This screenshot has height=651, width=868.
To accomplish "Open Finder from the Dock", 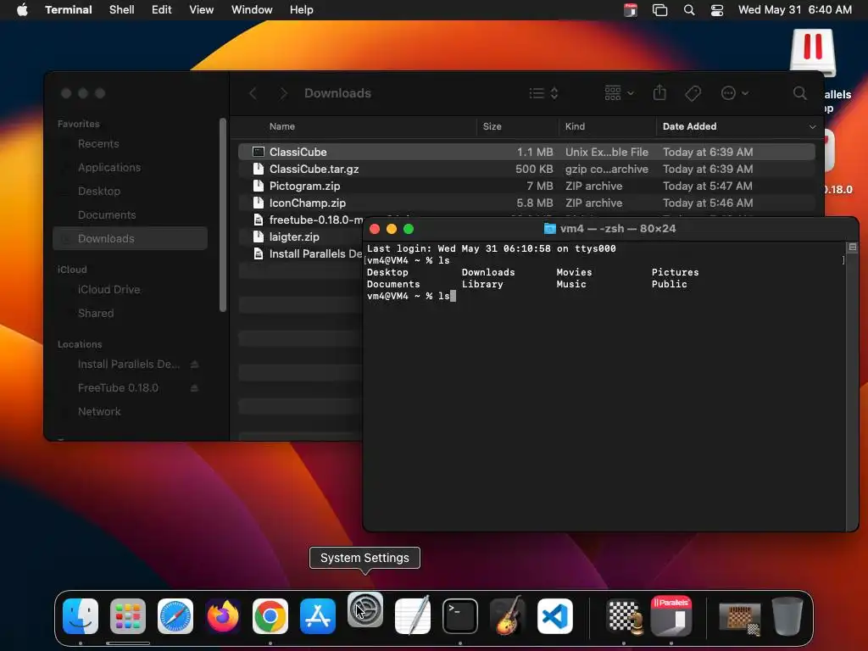I will coord(81,615).
